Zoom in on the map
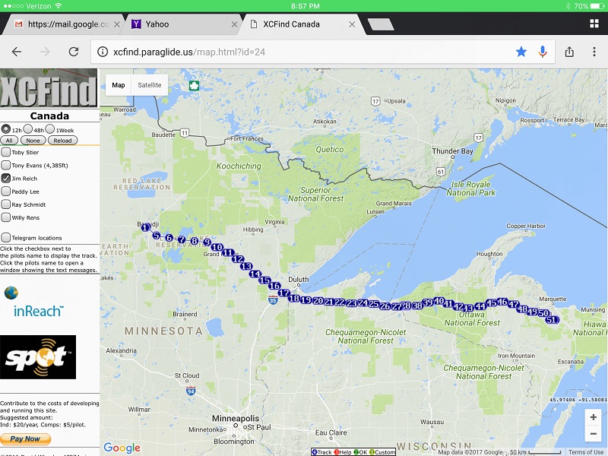608x456 pixels. 594,417
